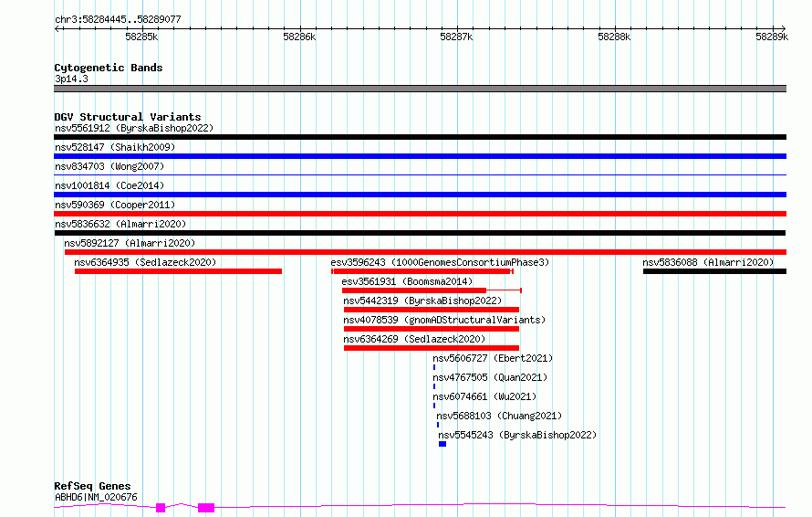Click the 58288k ruler position
Screen dimensions: 812x517
(615, 37)
